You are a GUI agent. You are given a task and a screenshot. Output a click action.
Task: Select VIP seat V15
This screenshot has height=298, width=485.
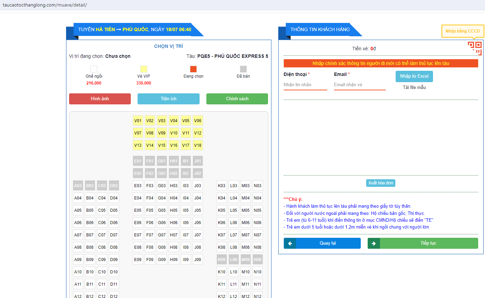162,145
